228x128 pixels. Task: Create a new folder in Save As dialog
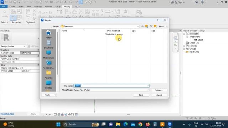tap(155, 26)
